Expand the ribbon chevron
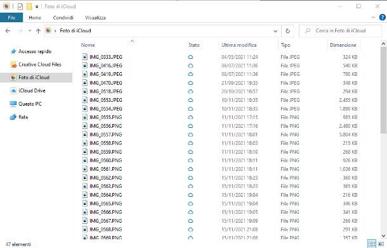 [x=373, y=18]
